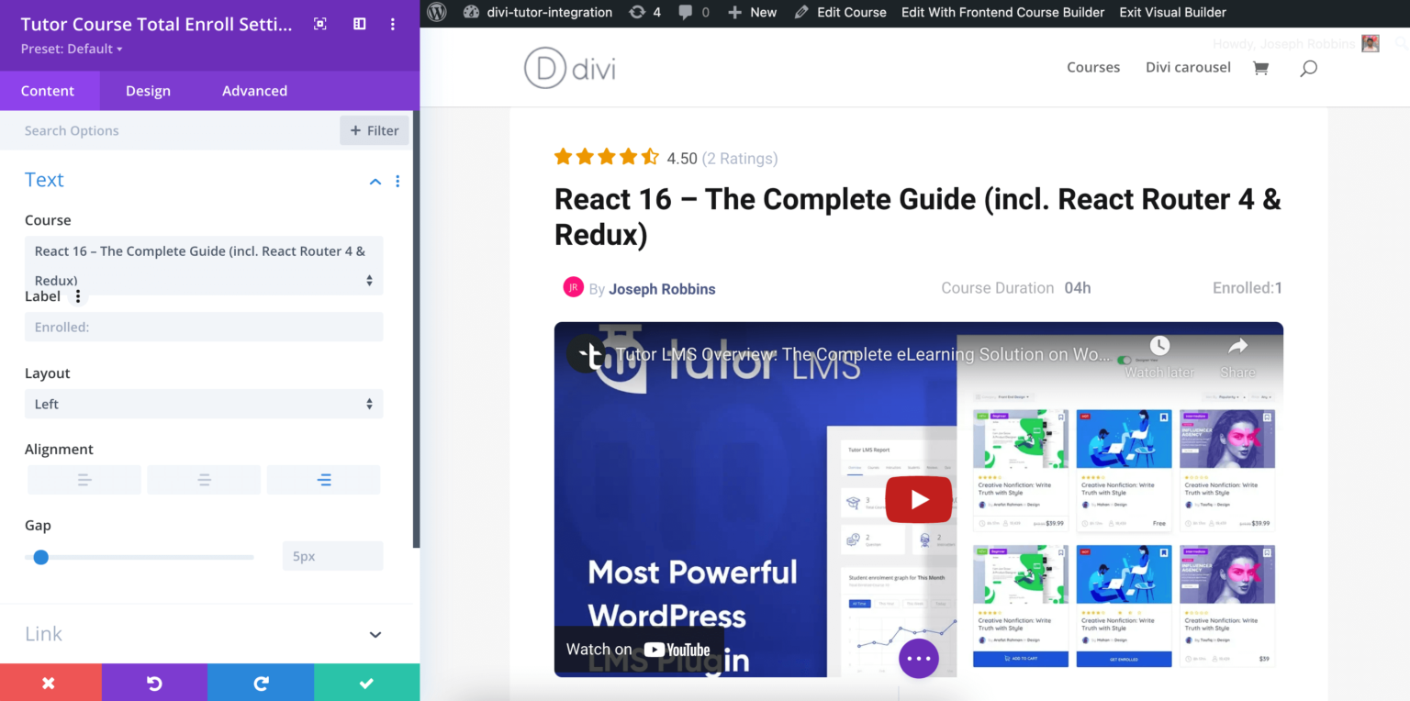The image size is (1410, 701).
Task: Click the purple undo arrow button
Action: click(x=154, y=683)
